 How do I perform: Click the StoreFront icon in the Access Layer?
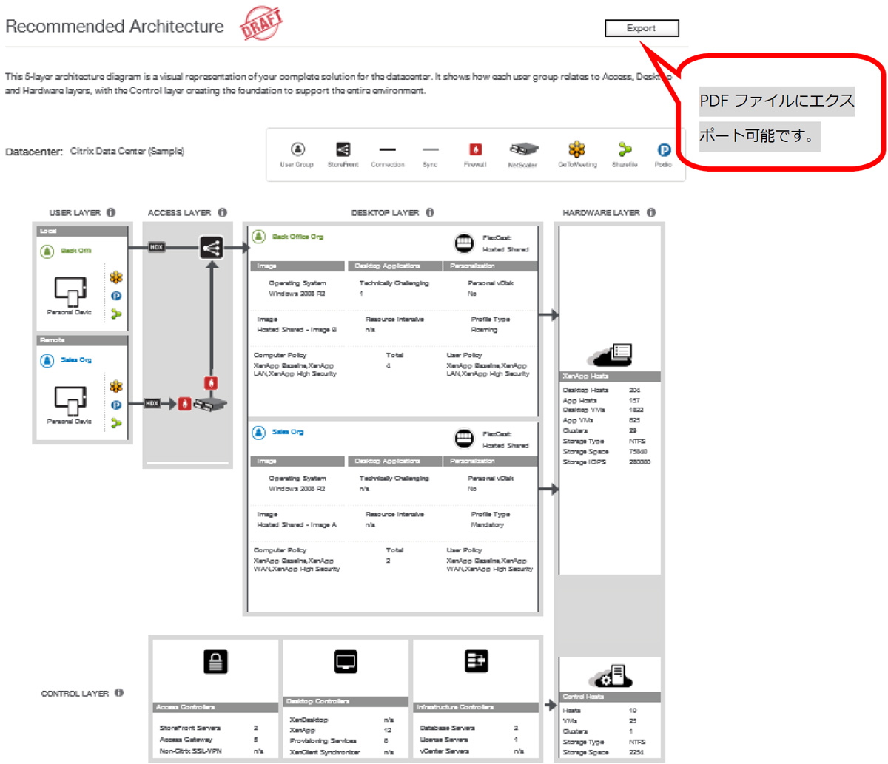tap(212, 247)
